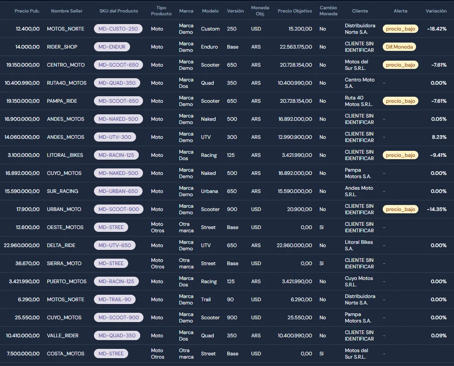Click precio_bajo alert in CENTRO_MOTO row
454x366 pixels.
click(x=400, y=65)
